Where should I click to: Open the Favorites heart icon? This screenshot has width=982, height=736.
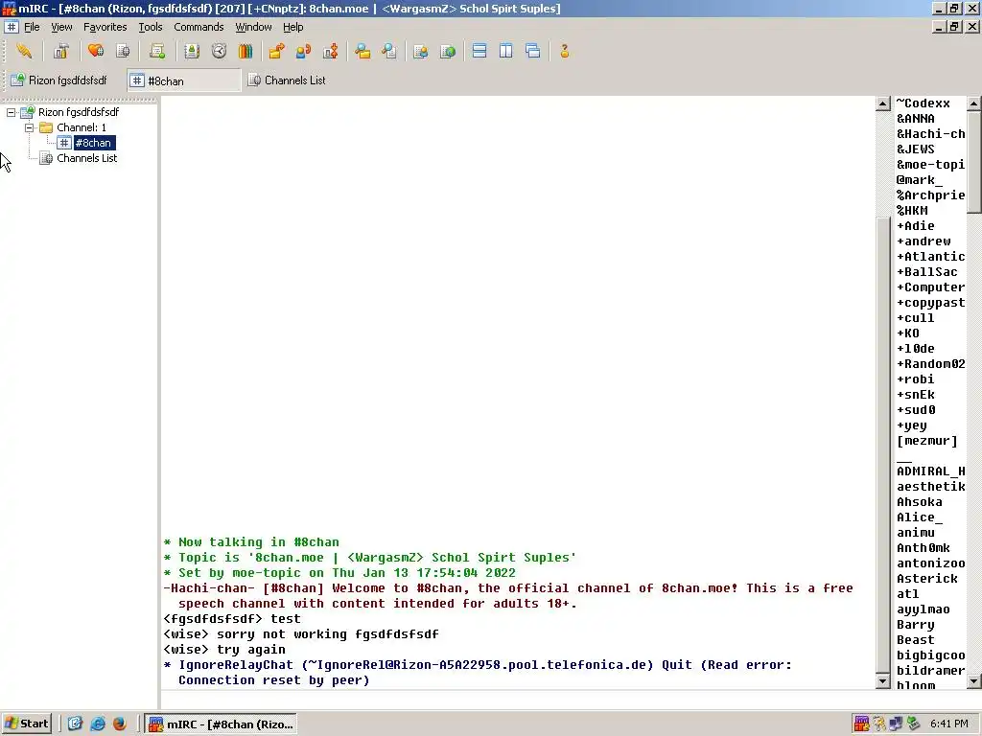96,52
